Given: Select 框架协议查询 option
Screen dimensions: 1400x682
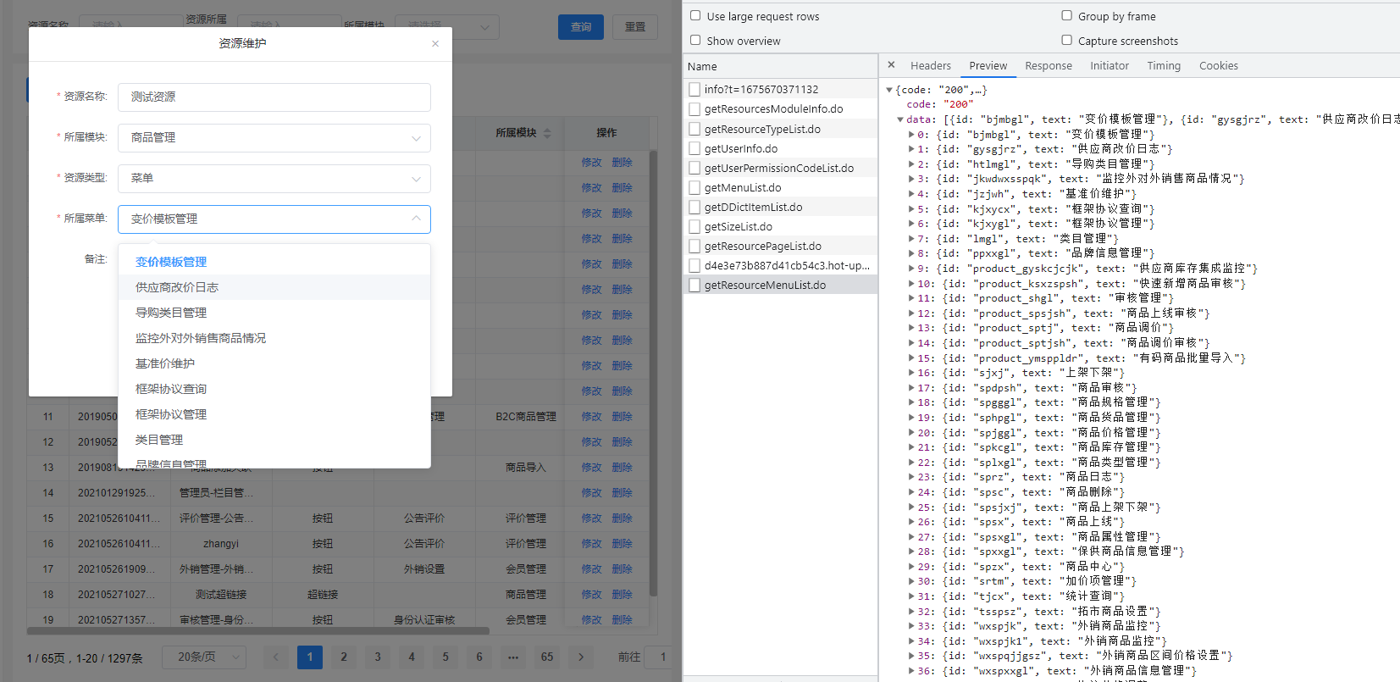Looking at the screenshot, I should 274,389.
